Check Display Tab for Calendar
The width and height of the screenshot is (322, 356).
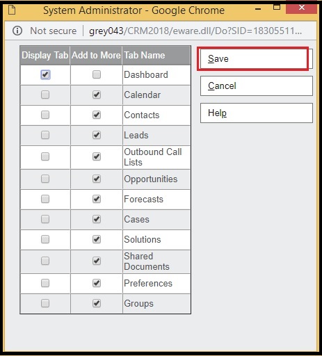(45, 95)
